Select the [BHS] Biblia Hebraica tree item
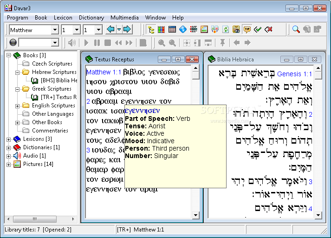331x238 pixels. [x=59, y=80]
